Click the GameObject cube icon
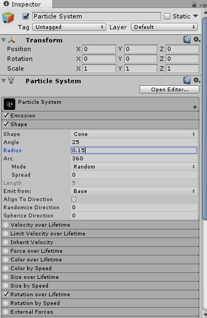This screenshot has height=318, width=207. pyautogui.click(x=8, y=18)
